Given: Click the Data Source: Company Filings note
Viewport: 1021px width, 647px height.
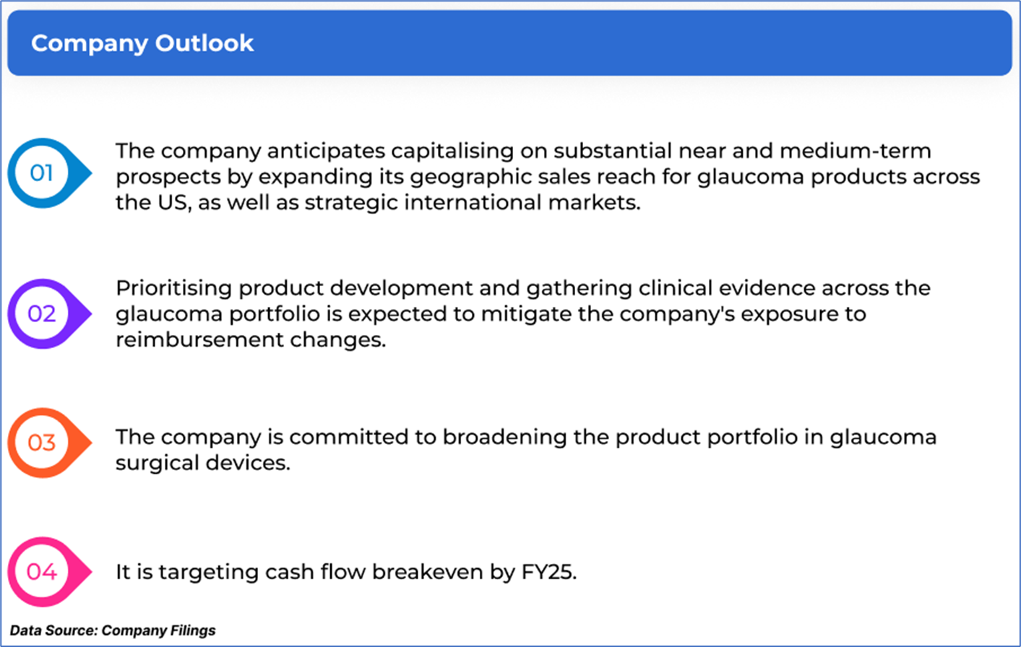Looking at the screenshot, I should click(x=113, y=630).
